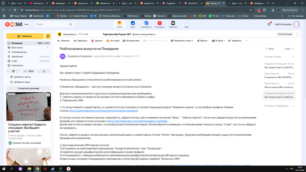Open the password-reminder link in email
This screenshot has height=172, width=306.
pyautogui.click(x=137, y=121)
